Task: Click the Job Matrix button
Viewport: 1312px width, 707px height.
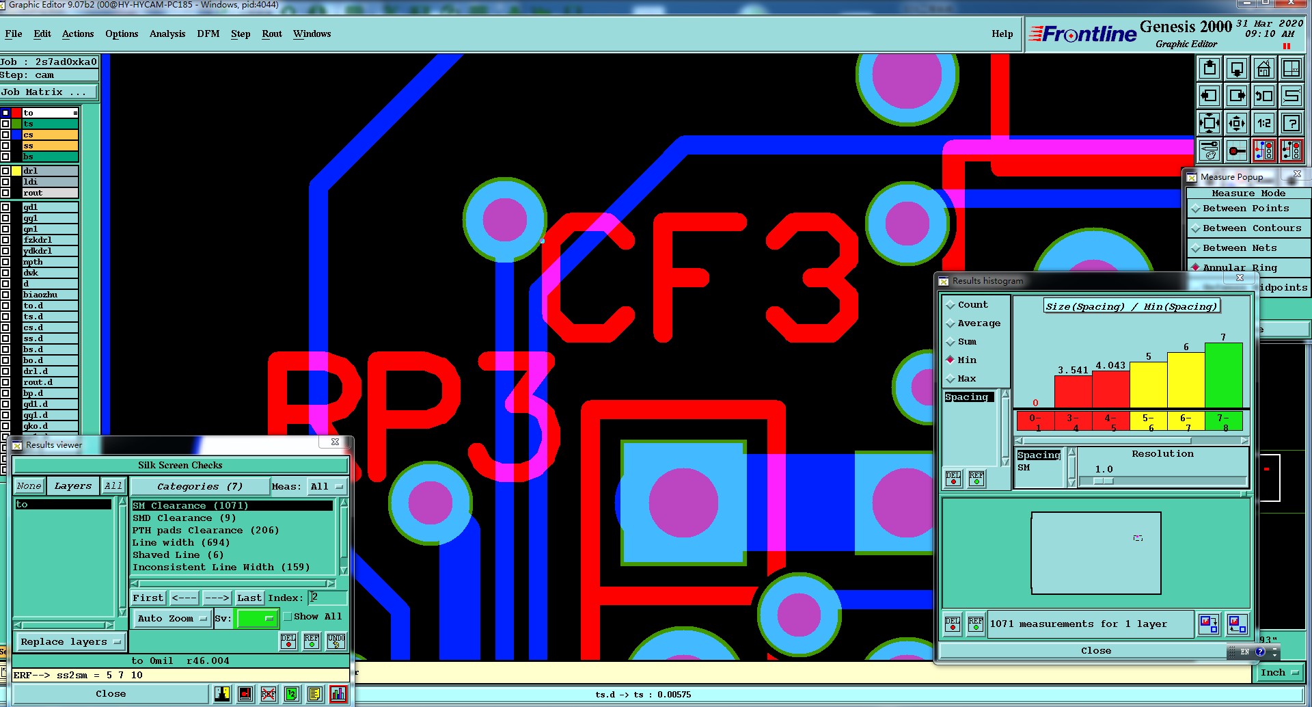Action: pyautogui.click(x=49, y=92)
